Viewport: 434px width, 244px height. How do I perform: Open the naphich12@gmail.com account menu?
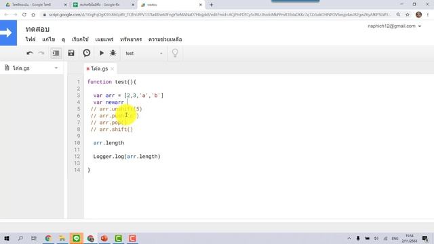tap(394, 26)
